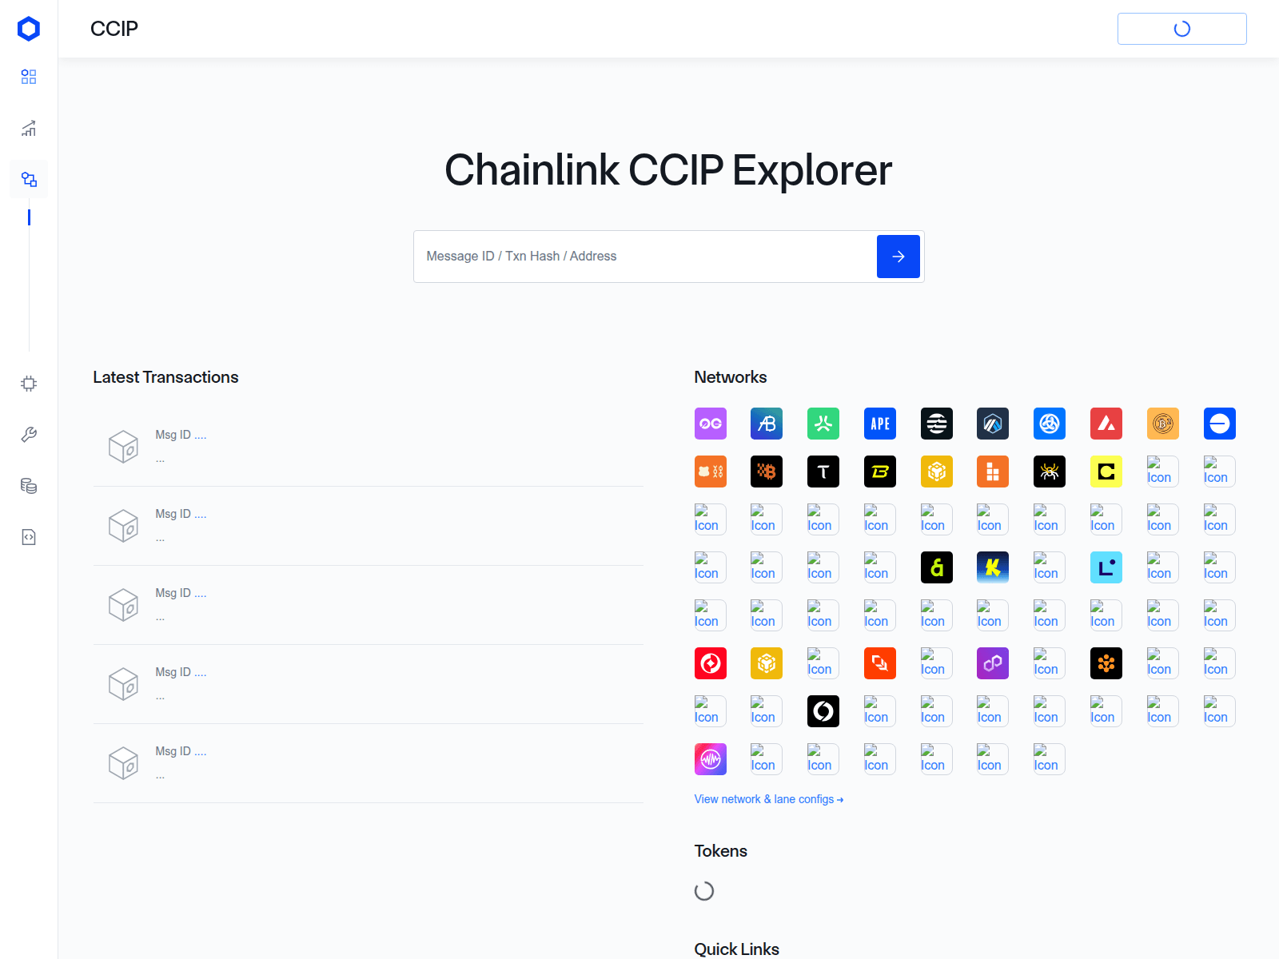Viewport: 1279px width, 959px height.
Task: Select the orange stacked blocks network icon
Action: pos(993,472)
